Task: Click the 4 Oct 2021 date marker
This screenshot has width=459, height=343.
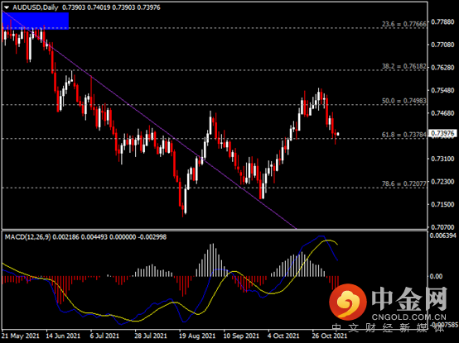Action: [x=283, y=336]
